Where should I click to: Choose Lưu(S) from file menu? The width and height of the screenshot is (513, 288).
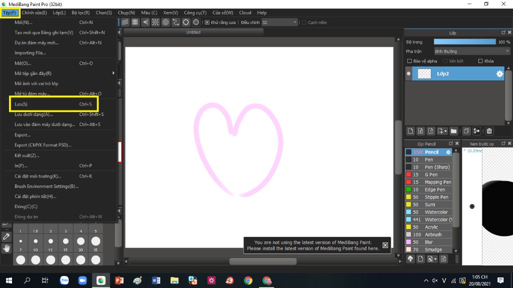point(54,104)
